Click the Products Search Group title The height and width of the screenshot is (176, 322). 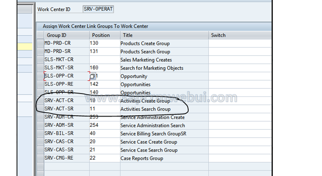click(145, 51)
